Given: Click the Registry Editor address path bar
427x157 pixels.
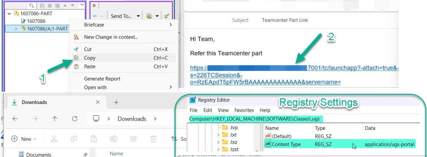Looking at the screenshot, I should tap(304, 119).
